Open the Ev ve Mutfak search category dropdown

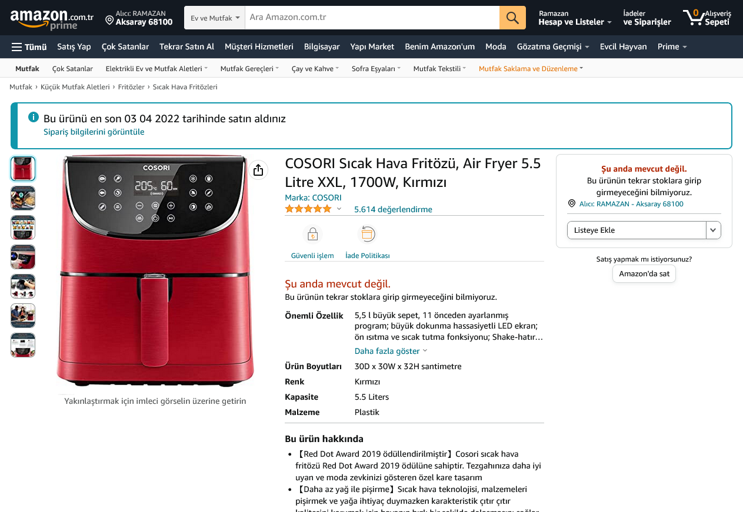click(215, 18)
